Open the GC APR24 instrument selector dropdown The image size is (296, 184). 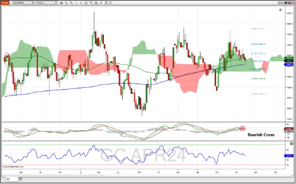coord(23,3)
